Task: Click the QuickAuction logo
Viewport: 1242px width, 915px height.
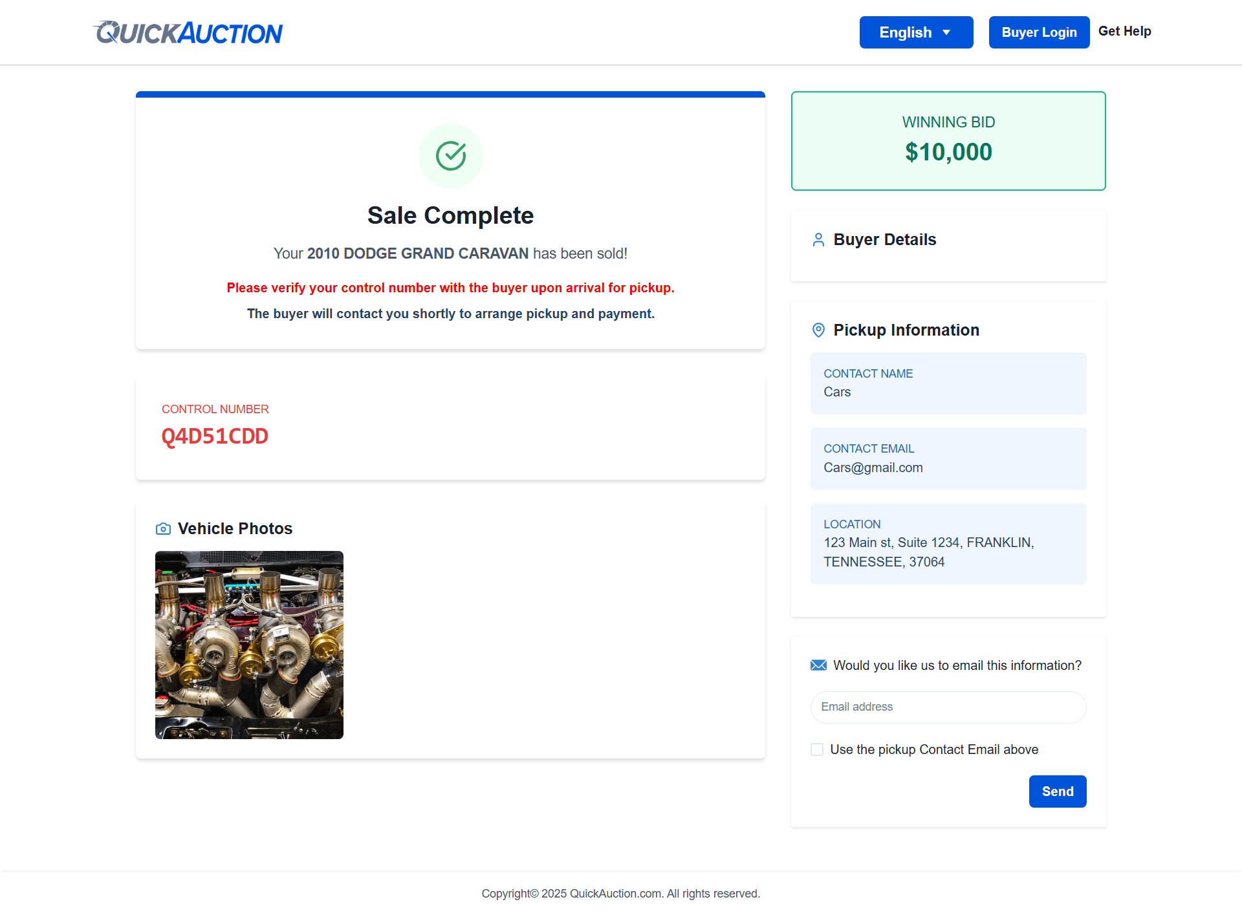Action: [188, 32]
